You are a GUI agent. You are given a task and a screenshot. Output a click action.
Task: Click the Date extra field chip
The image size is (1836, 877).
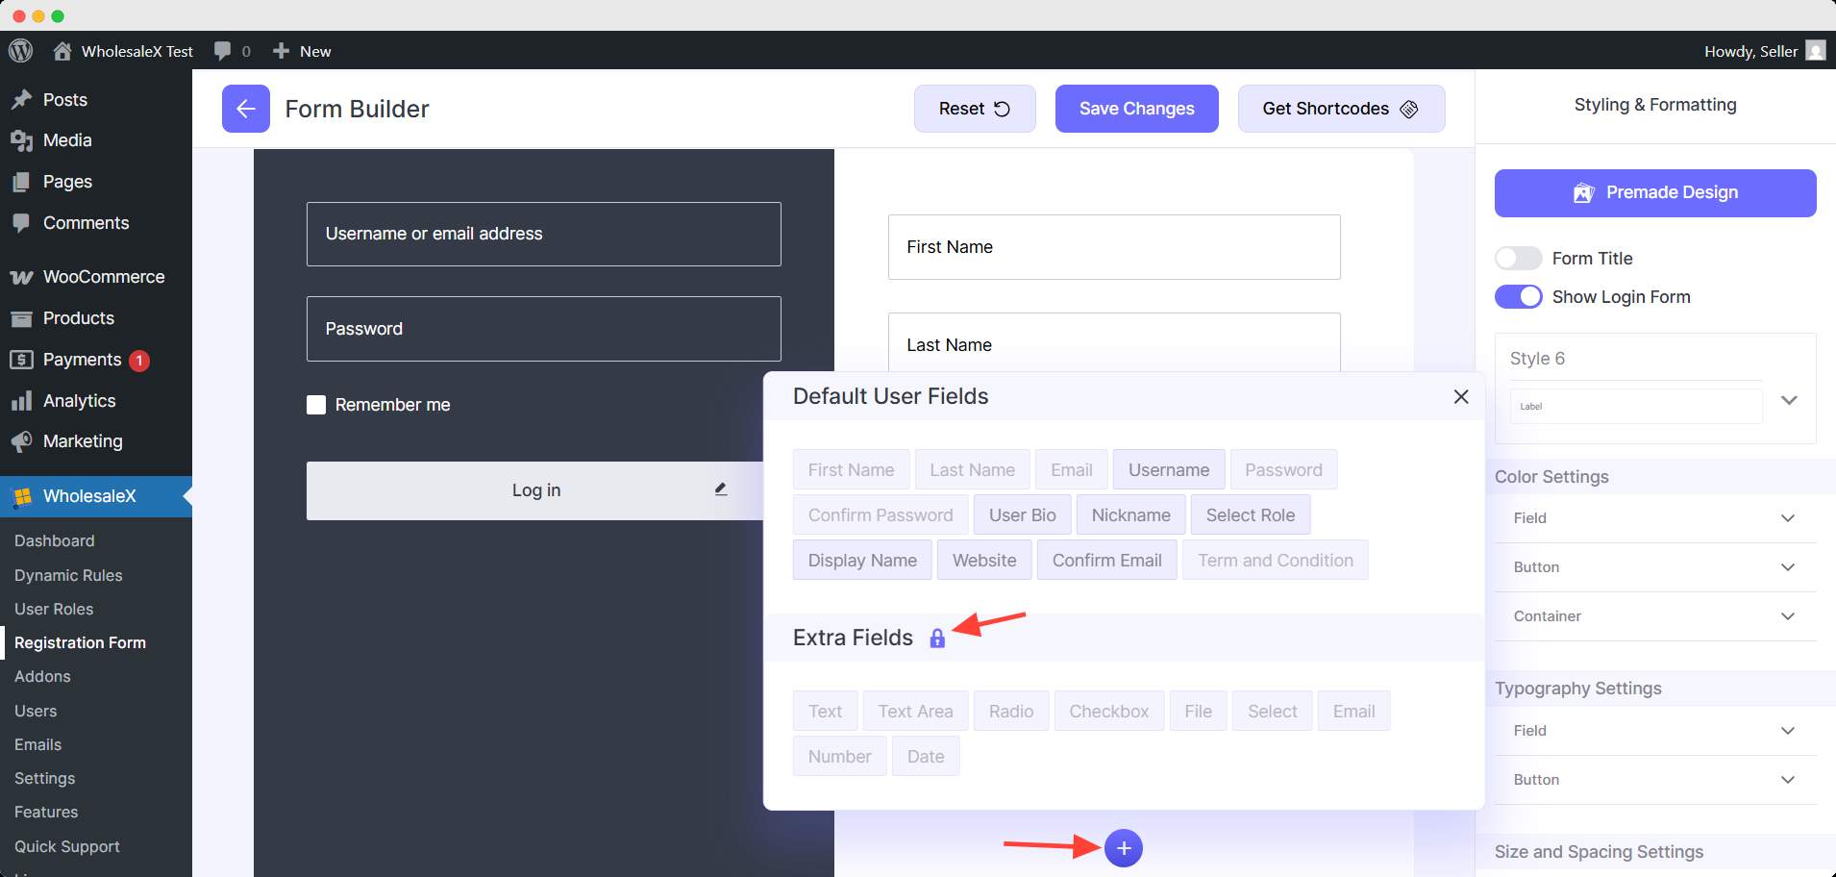(926, 756)
